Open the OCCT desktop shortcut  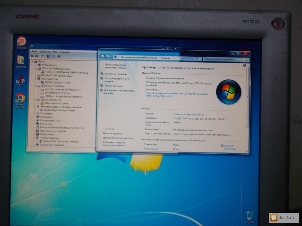click(21, 80)
